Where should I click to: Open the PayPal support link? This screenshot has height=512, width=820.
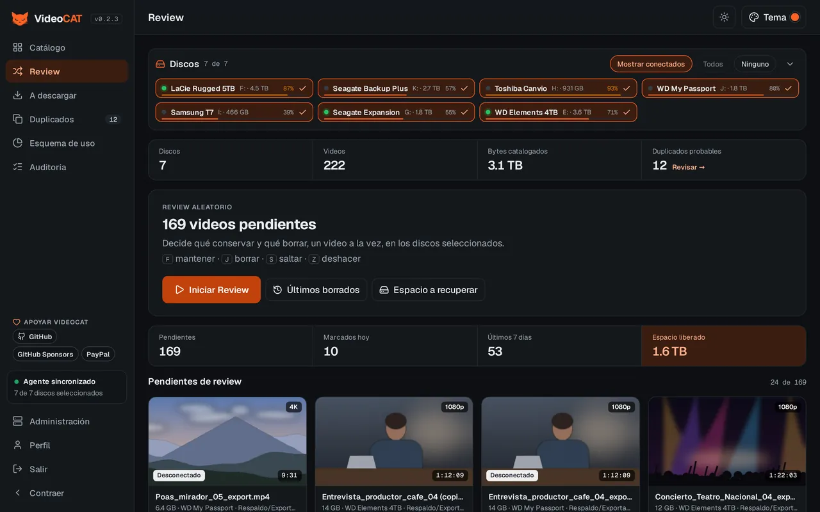(98, 354)
